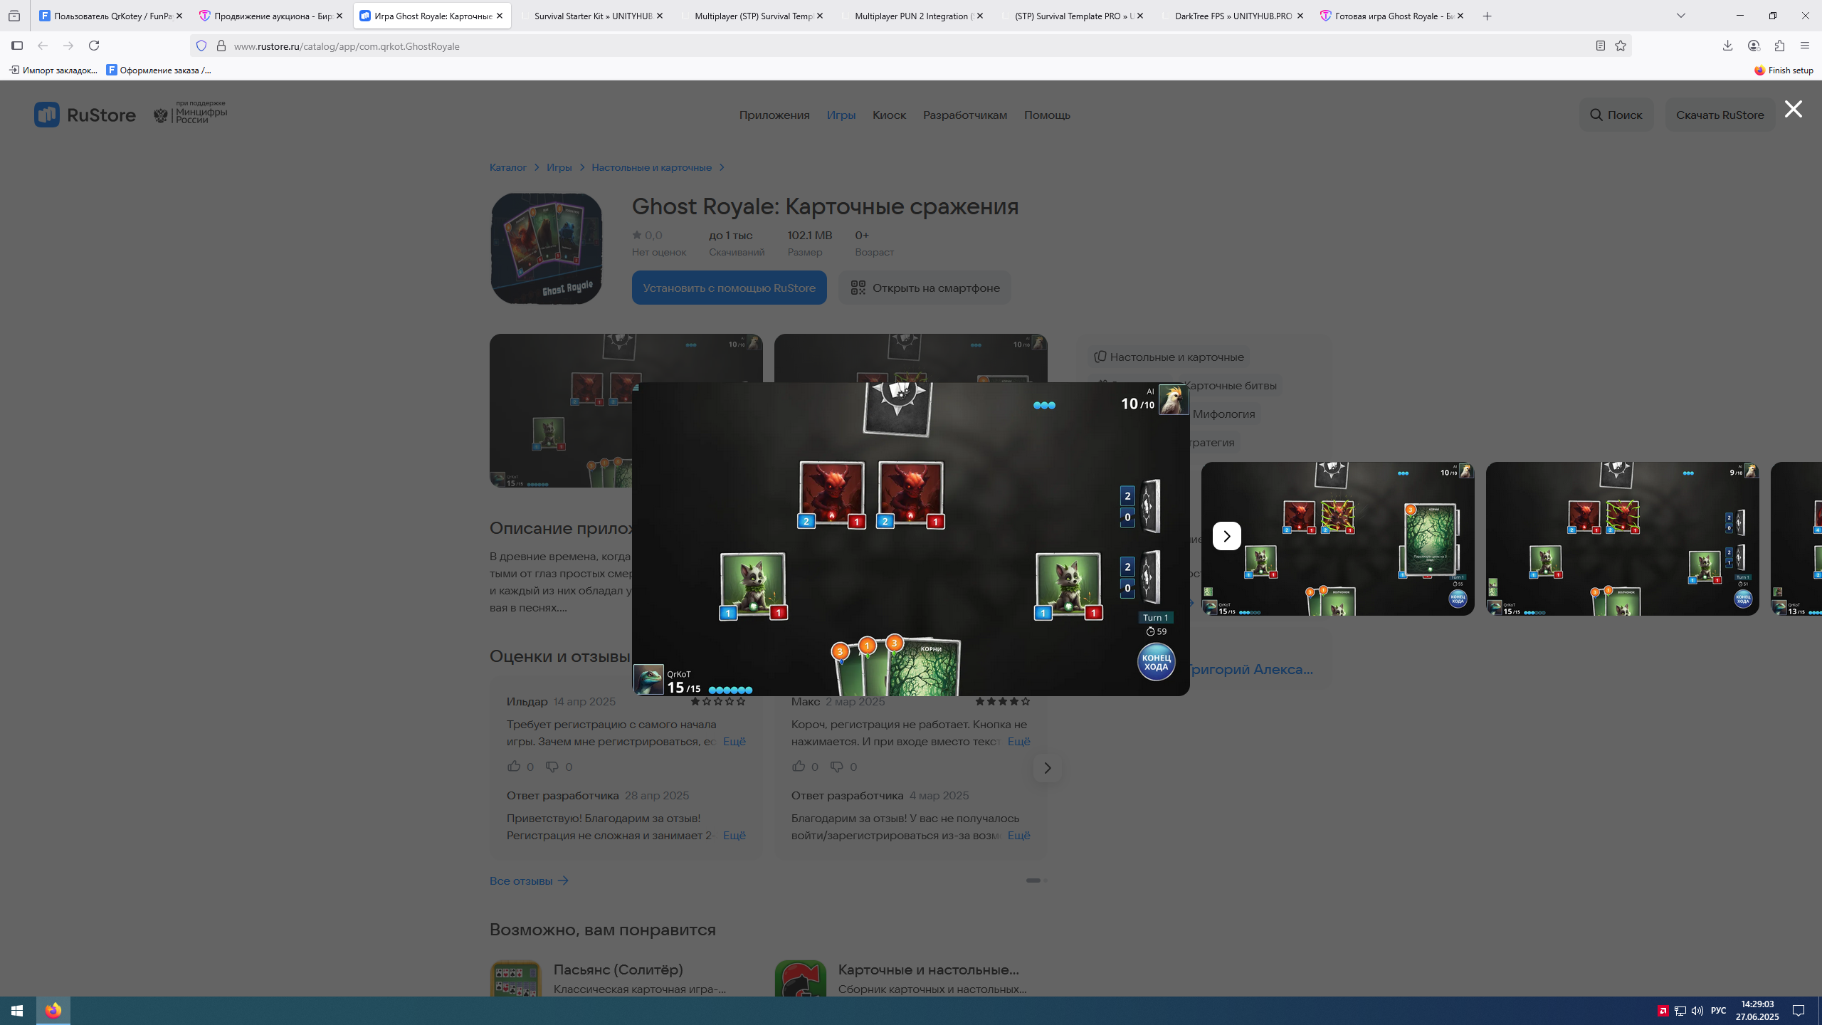
Task: Toggle reader view icon in address bar
Action: 1600,46
